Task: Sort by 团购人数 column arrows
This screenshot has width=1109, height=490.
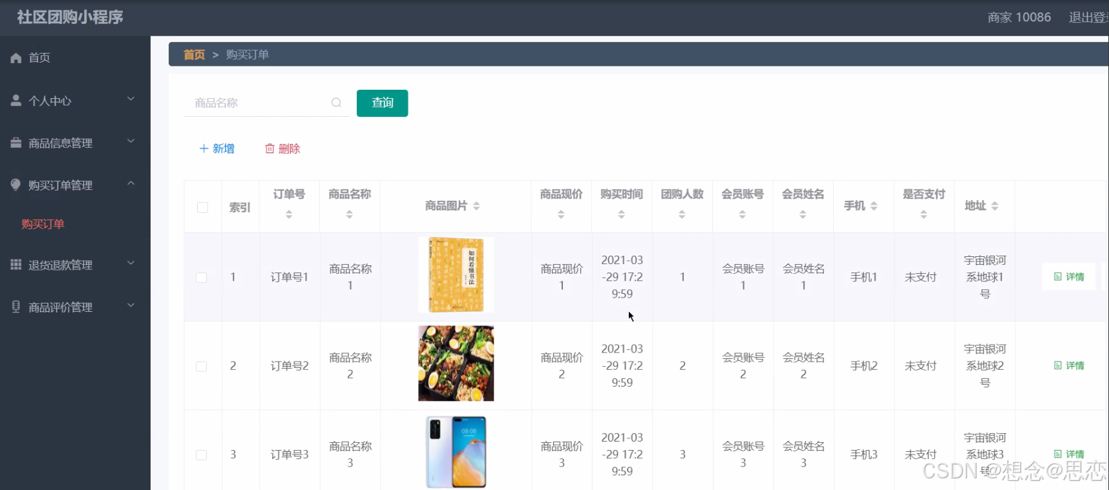Action: click(682, 214)
